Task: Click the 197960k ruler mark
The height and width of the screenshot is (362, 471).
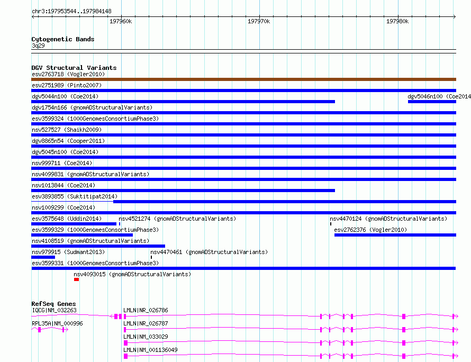Action: (x=121, y=21)
